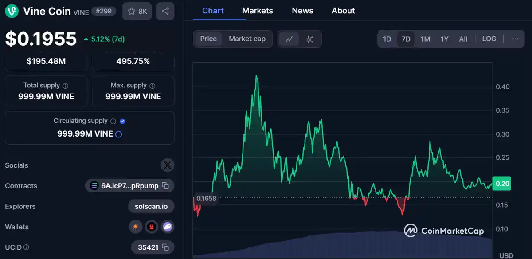The width and height of the screenshot is (532, 259).
Task: Open the About tab
Action: 343,11
